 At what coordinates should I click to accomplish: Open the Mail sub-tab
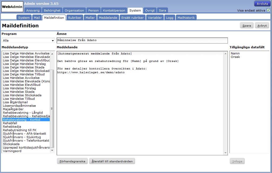pos(37,18)
